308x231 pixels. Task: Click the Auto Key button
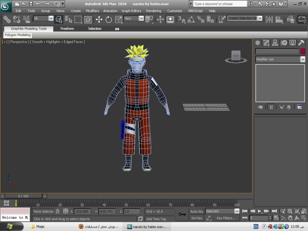197,211
